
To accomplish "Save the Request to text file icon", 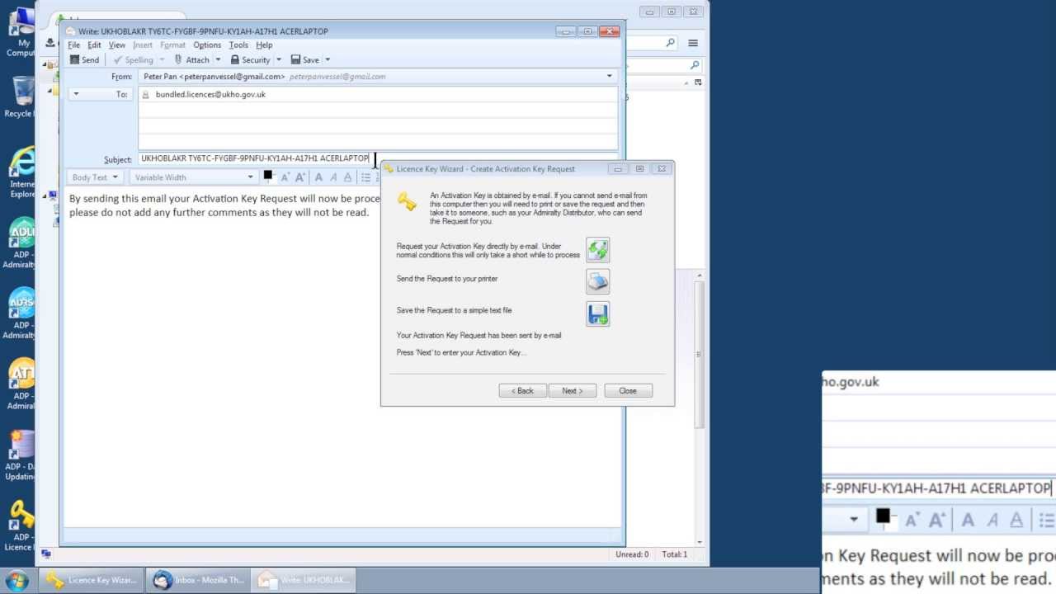I will tap(597, 313).
